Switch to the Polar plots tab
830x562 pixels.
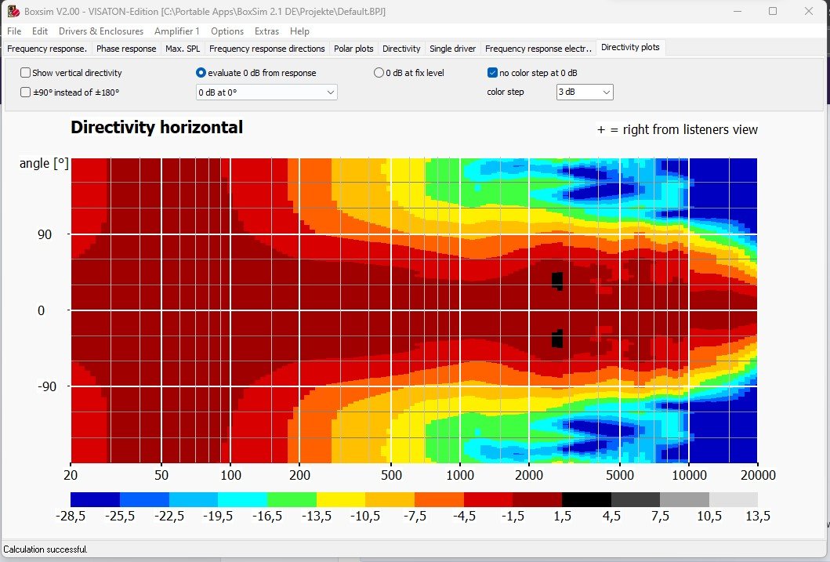tap(353, 48)
